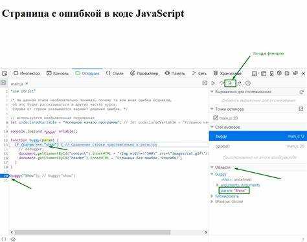Switch to the Консоль tab
The width and height of the screenshot is (307, 242).
coord(58,74)
